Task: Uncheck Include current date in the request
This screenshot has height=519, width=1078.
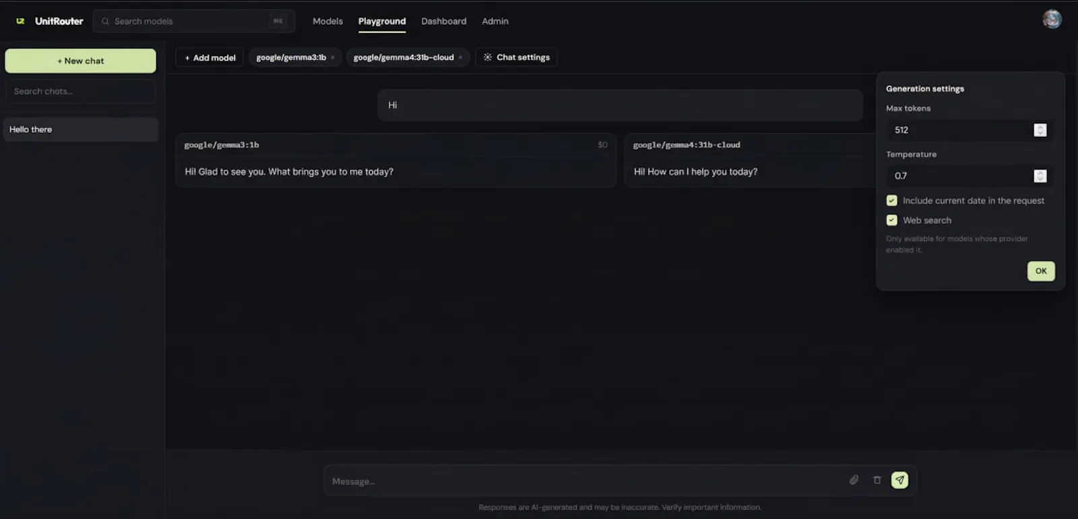Action: click(x=891, y=200)
